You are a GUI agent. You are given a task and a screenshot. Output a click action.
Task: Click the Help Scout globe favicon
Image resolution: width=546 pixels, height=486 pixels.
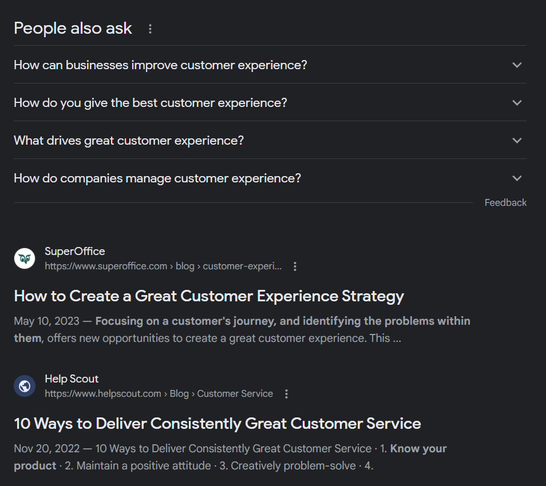coord(24,386)
